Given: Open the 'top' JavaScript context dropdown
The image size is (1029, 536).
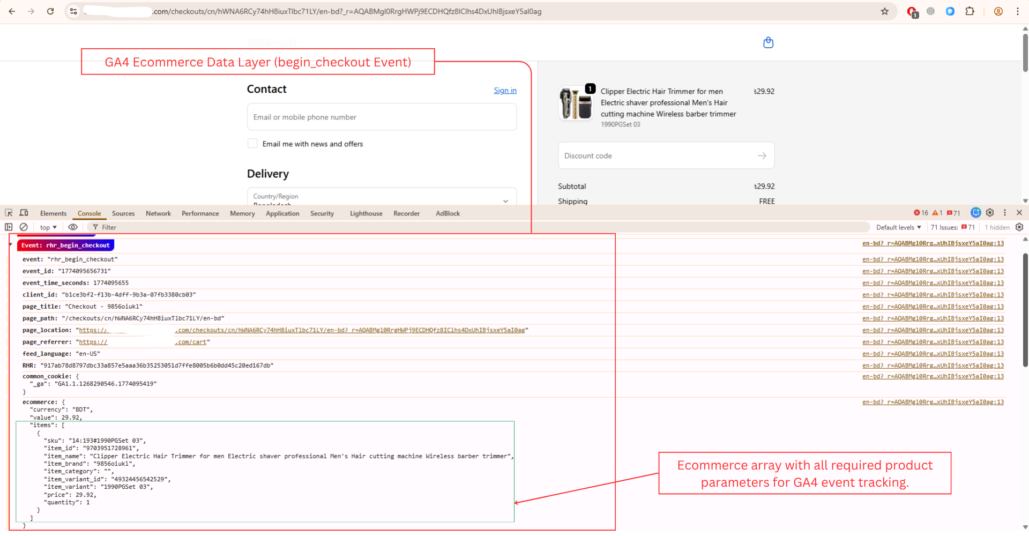Looking at the screenshot, I should (x=48, y=227).
